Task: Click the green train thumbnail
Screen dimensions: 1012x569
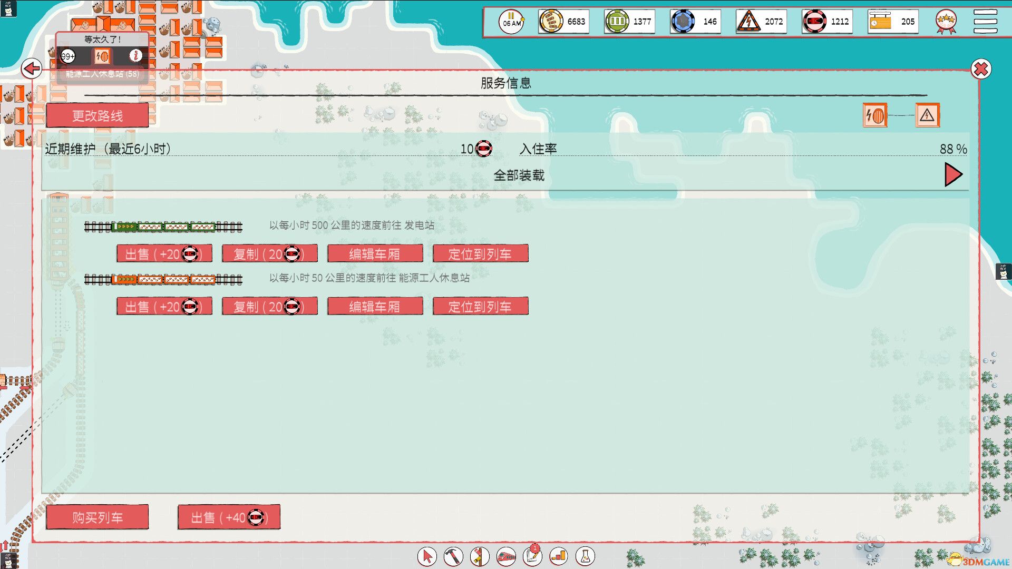Action: click(163, 226)
